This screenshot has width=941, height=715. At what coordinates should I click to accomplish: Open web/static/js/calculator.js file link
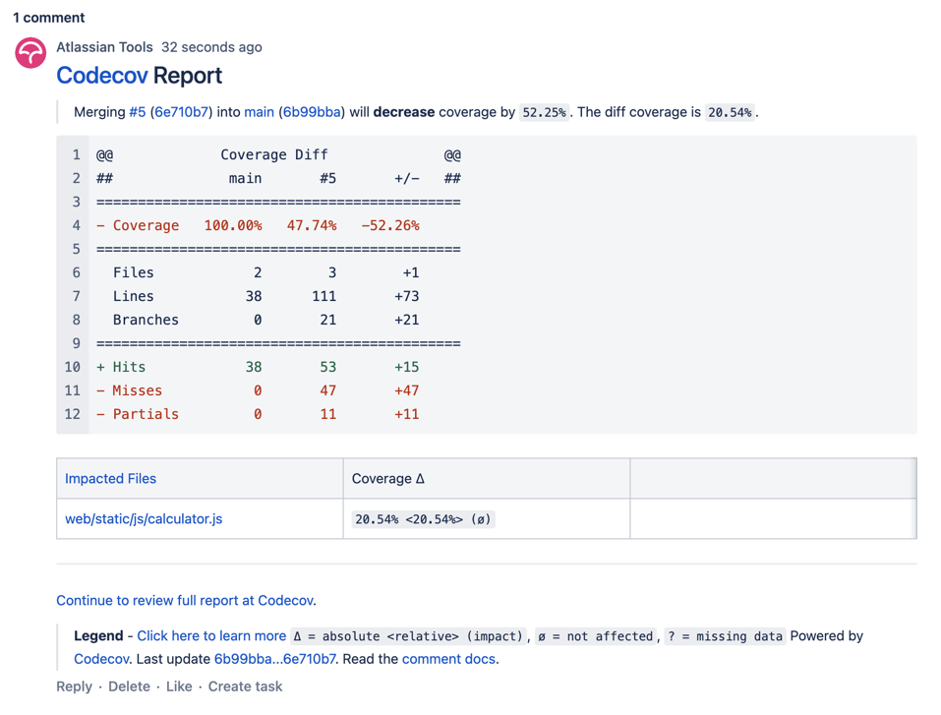point(144,518)
